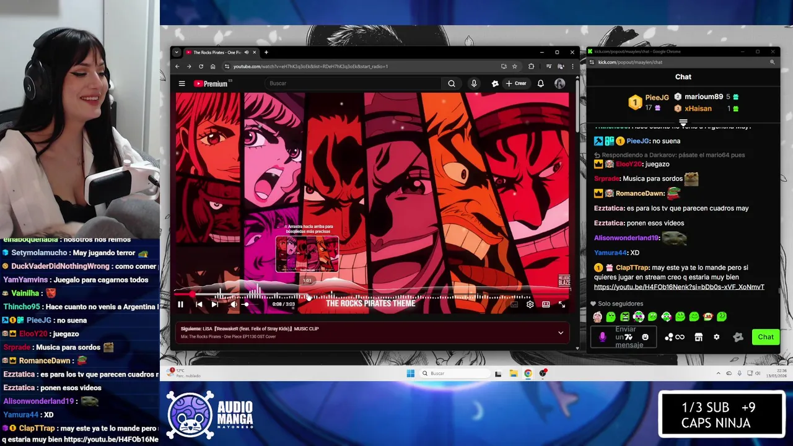Click the YouTube search magnifier button

click(x=452, y=84)
